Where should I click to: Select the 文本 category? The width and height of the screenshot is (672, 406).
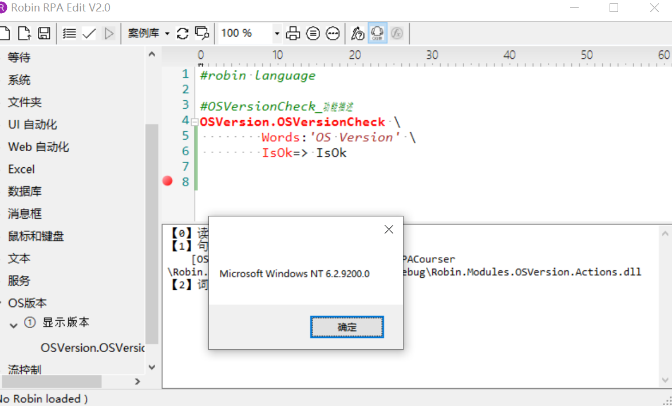tap(19, 258)
